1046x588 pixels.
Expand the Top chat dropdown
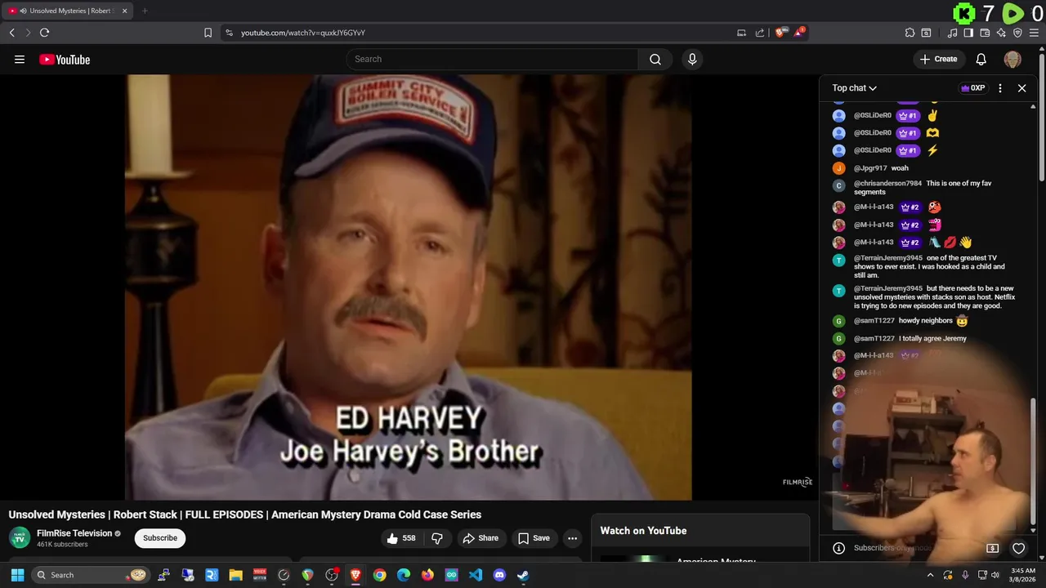[x=854, y=88]
